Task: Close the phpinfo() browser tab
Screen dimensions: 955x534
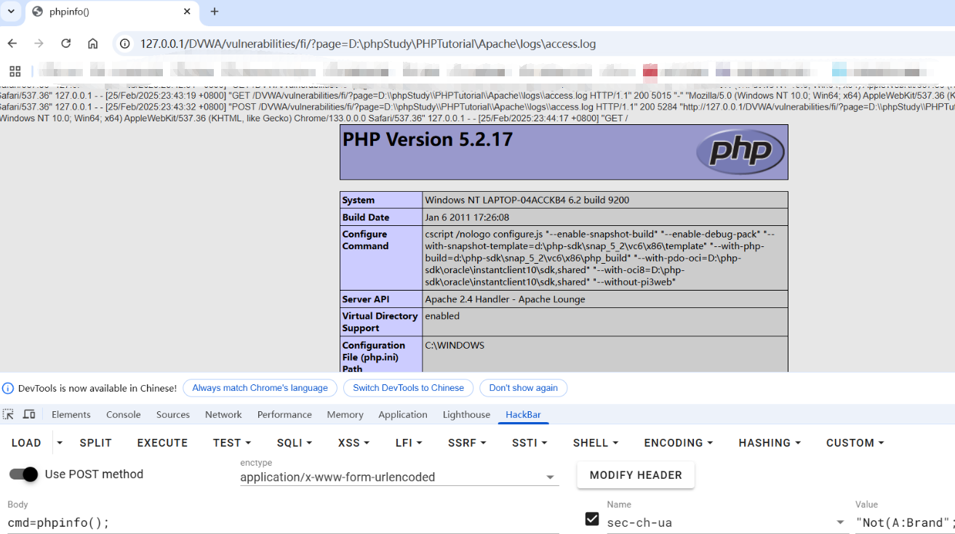Action: 187,12
